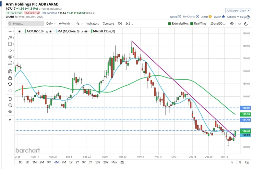Image resolution: width=253 pixels, height=169 pixels.
Task: Open the Actions dropdown
Action: 233,17
